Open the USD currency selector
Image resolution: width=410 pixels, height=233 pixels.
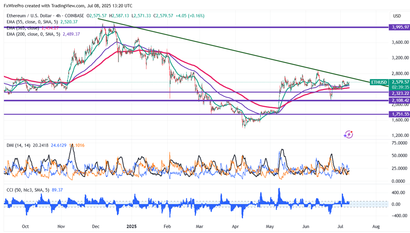pyautogui.click(x=397, y=16)
